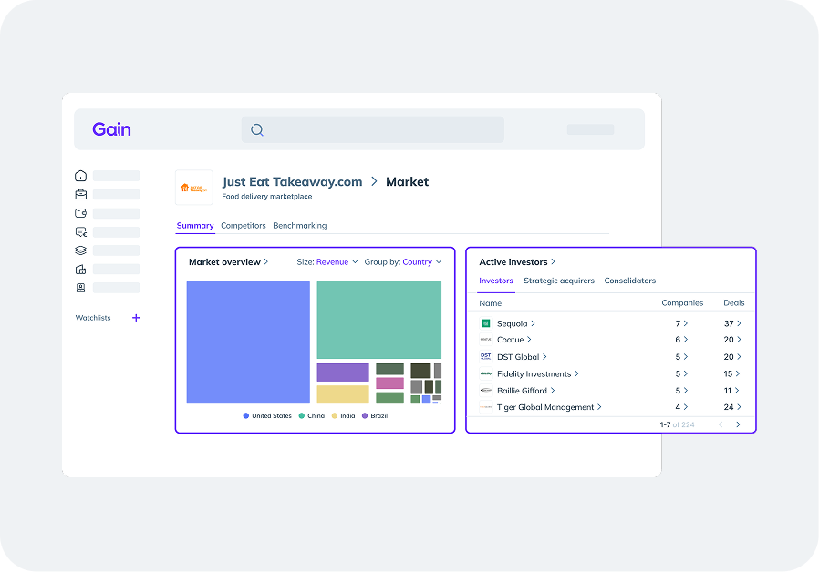
Task: Go to next page of investors
Action: (738, 424)
